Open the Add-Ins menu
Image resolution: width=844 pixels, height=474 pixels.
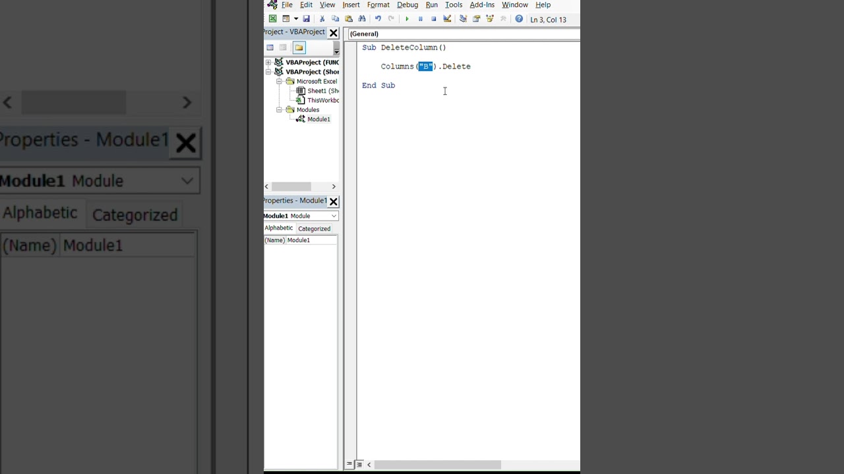(x=482, y=5)
